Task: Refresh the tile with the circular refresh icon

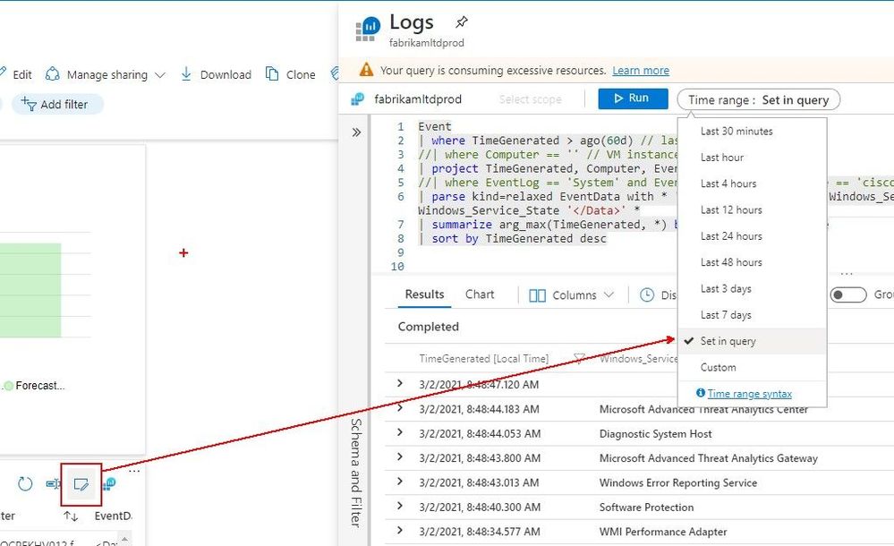Action: pos(26,483)
